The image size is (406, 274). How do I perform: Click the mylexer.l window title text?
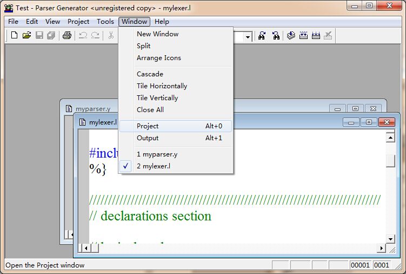point(103,122)
